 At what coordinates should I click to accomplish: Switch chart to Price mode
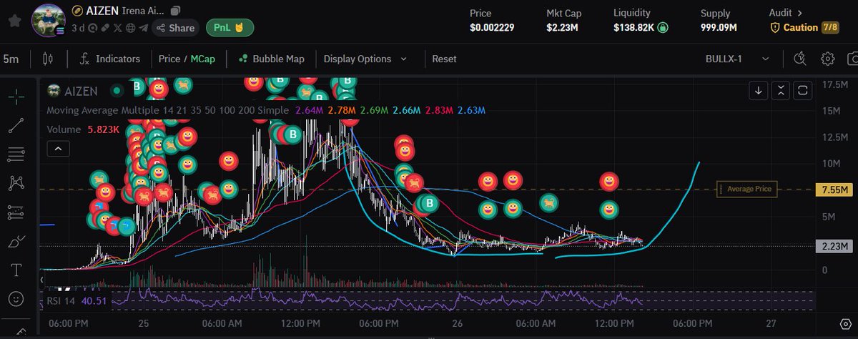(x=169, y=59)
